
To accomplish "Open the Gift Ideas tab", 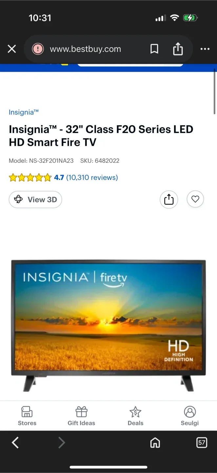I will click(x=81, y=416).
